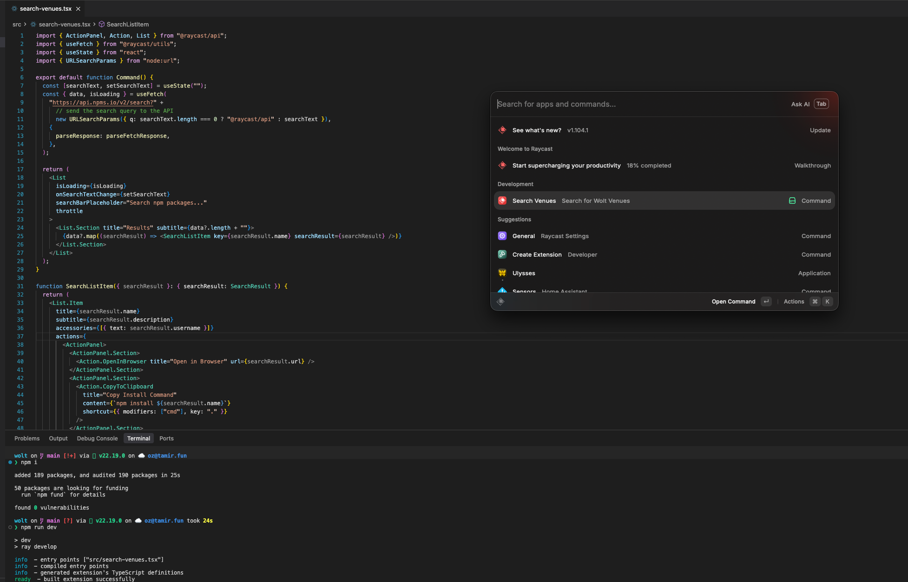Viewport: 908px width, 582px height.
Task: Open the api.npms.io URL link in code
Action: [102, 103]
